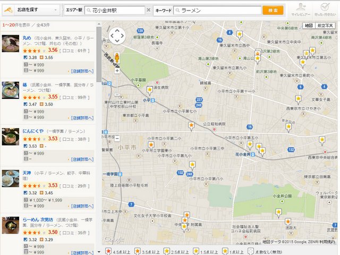
Task: Click the にんにくや thumbnail photo
Action: pos(11,137)
